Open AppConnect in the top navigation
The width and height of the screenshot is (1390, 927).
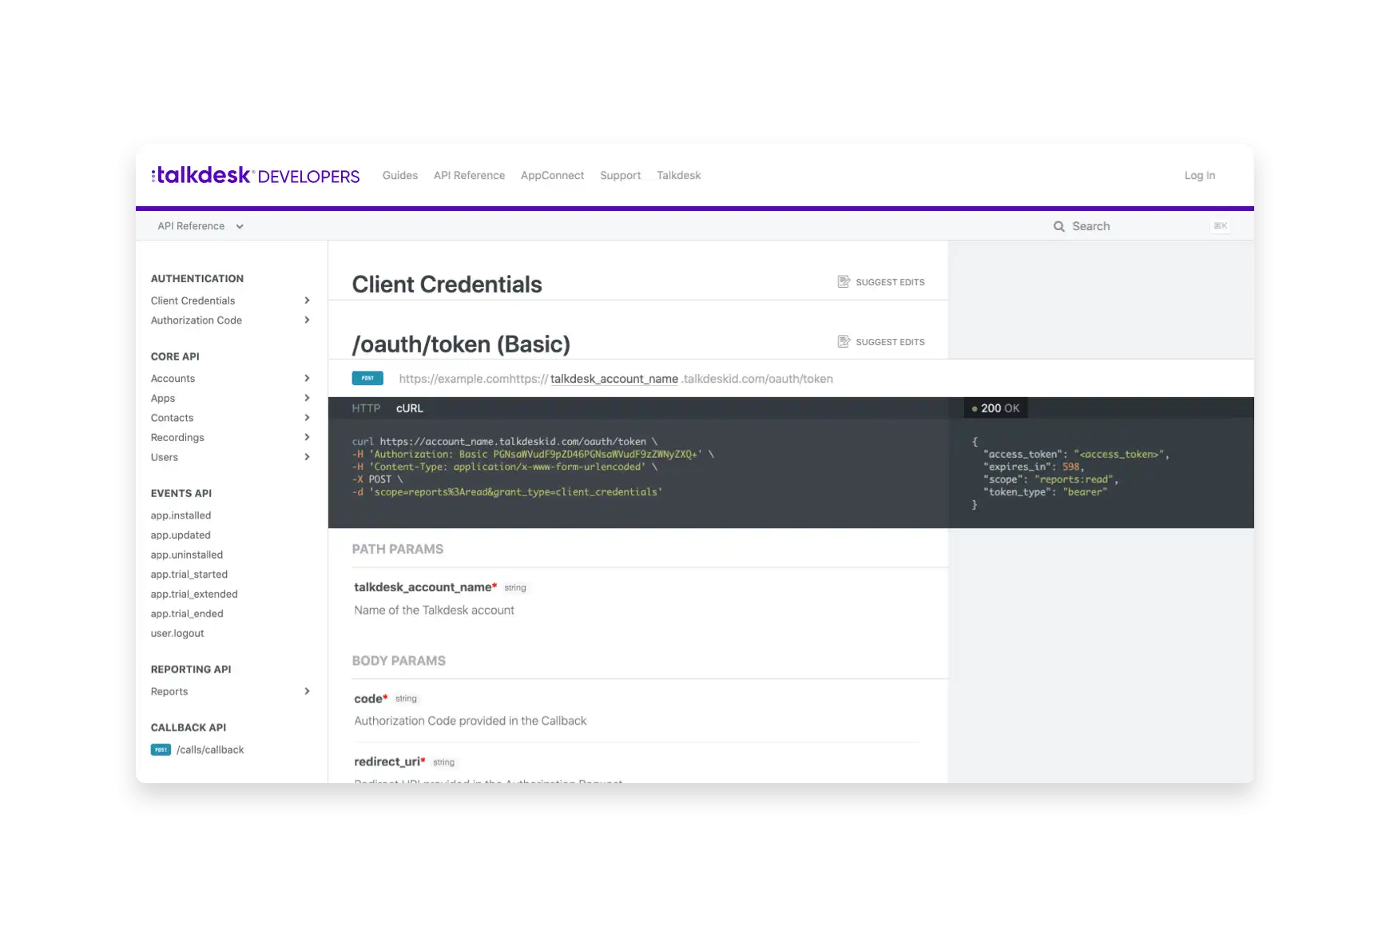coord(552,175)
